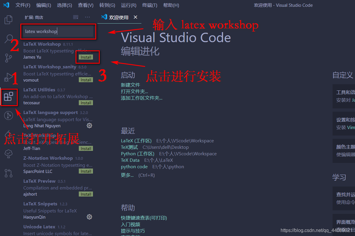Install Z-Notation Workshop by SparcPoint LLC
The image size is (355, 236).
pos(86,171)
